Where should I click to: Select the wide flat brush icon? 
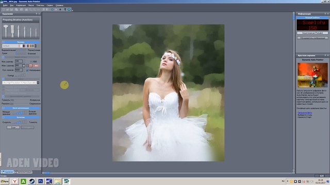12,31
